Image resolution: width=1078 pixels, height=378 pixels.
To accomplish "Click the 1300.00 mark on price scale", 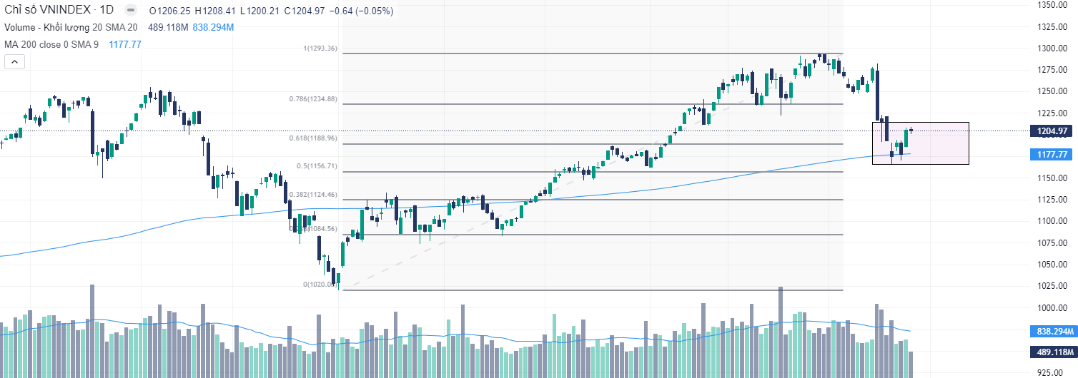I will (1052, 48).
